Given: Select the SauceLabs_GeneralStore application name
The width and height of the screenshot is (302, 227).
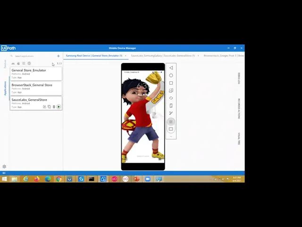Looking at the screenshot, I should click(29, 100).
